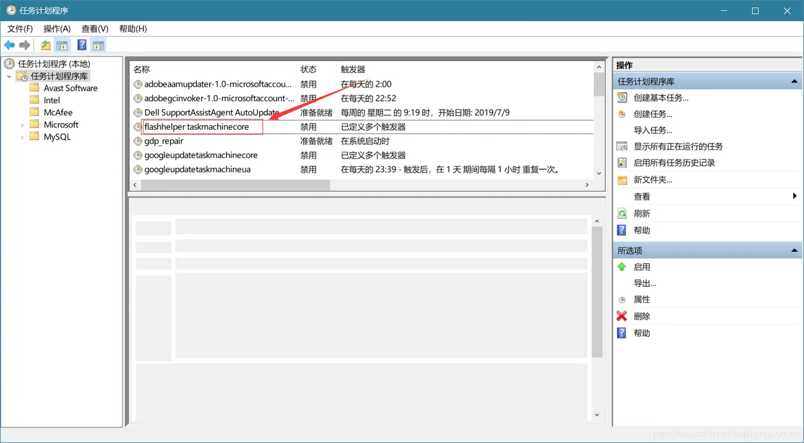This screenshot has height=443, width=804.
Task: Click 帮助 under 任务计划程序库 section
Action: tap(642, 230)
